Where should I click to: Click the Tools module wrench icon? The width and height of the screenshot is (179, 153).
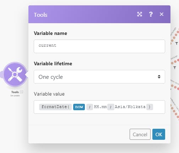[15, 75]
